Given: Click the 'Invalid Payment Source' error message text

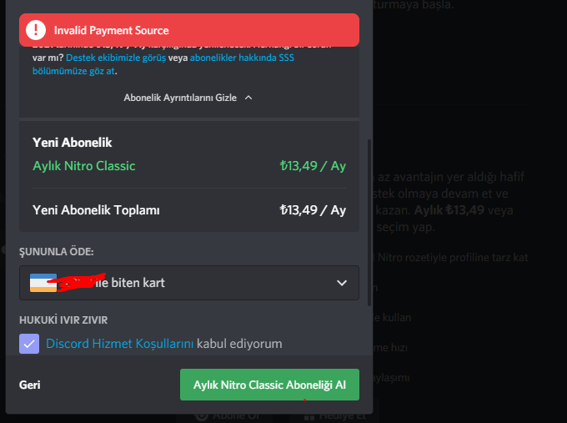Looking at the screenshot, I should [x=111, y=31].
